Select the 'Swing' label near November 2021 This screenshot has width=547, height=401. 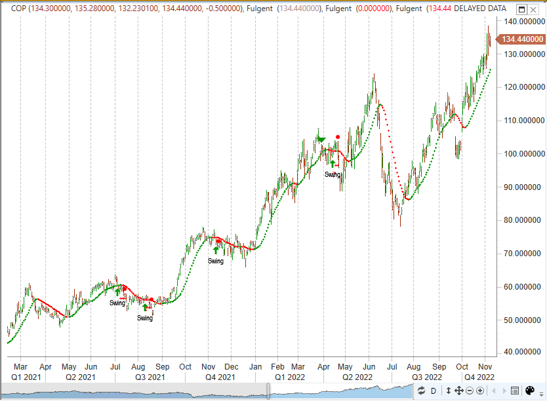(216, 261)
